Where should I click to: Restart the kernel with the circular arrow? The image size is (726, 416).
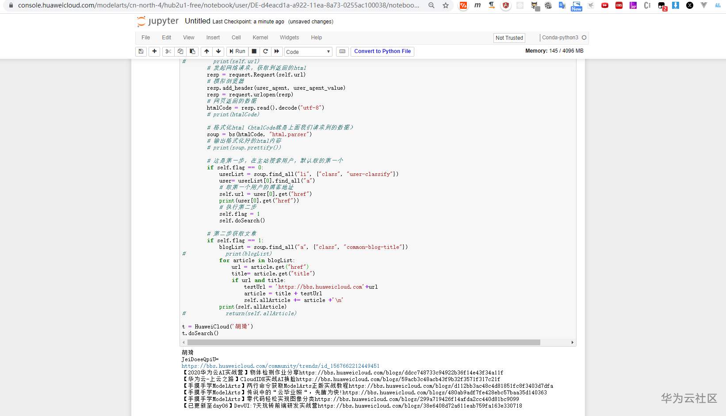tap(266, 51)
